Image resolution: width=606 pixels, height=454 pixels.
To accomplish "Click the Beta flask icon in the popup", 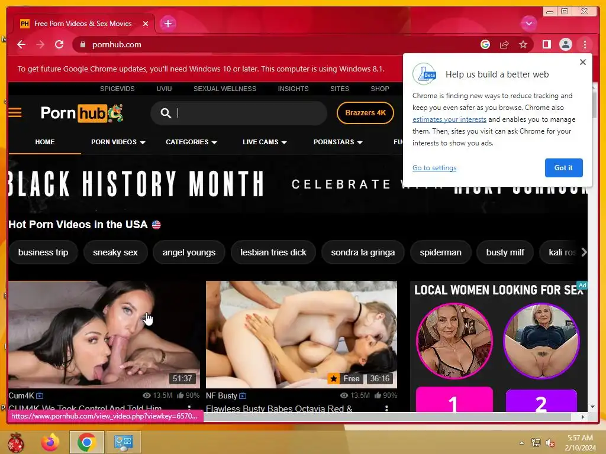I will (424, 74).
